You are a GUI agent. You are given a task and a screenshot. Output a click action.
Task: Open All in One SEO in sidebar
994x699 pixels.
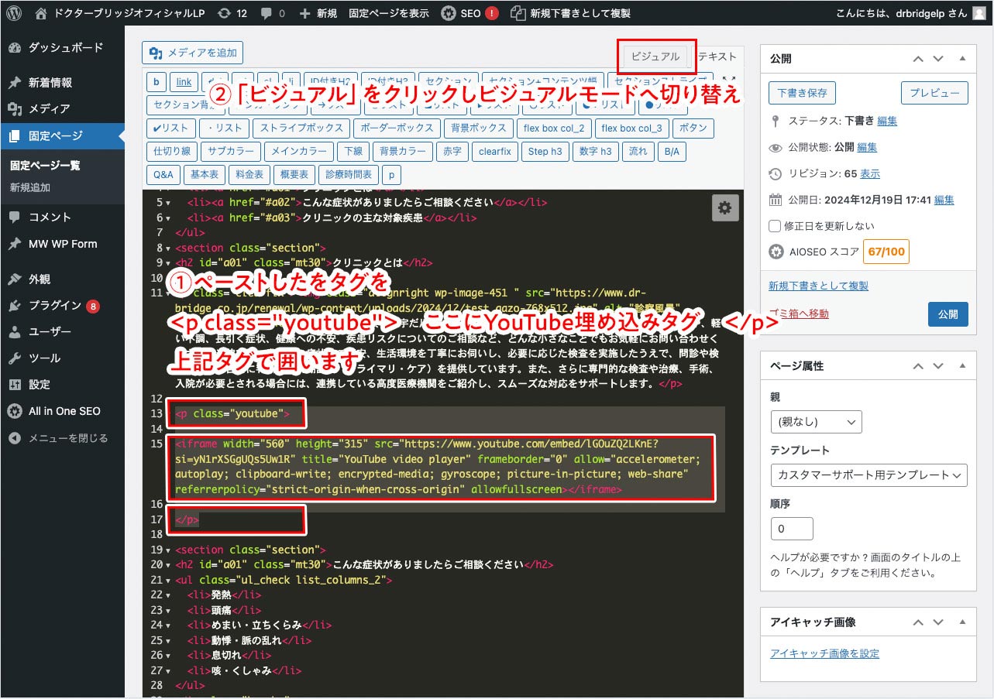(62, 411)
